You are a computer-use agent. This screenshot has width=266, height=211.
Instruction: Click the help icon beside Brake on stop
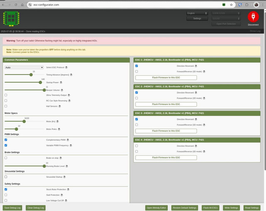coord(61,158)
